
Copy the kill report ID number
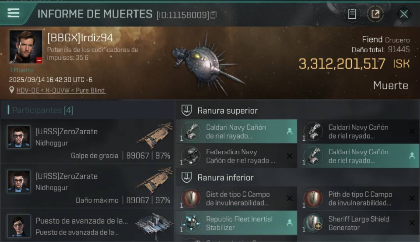pos(213,15)
